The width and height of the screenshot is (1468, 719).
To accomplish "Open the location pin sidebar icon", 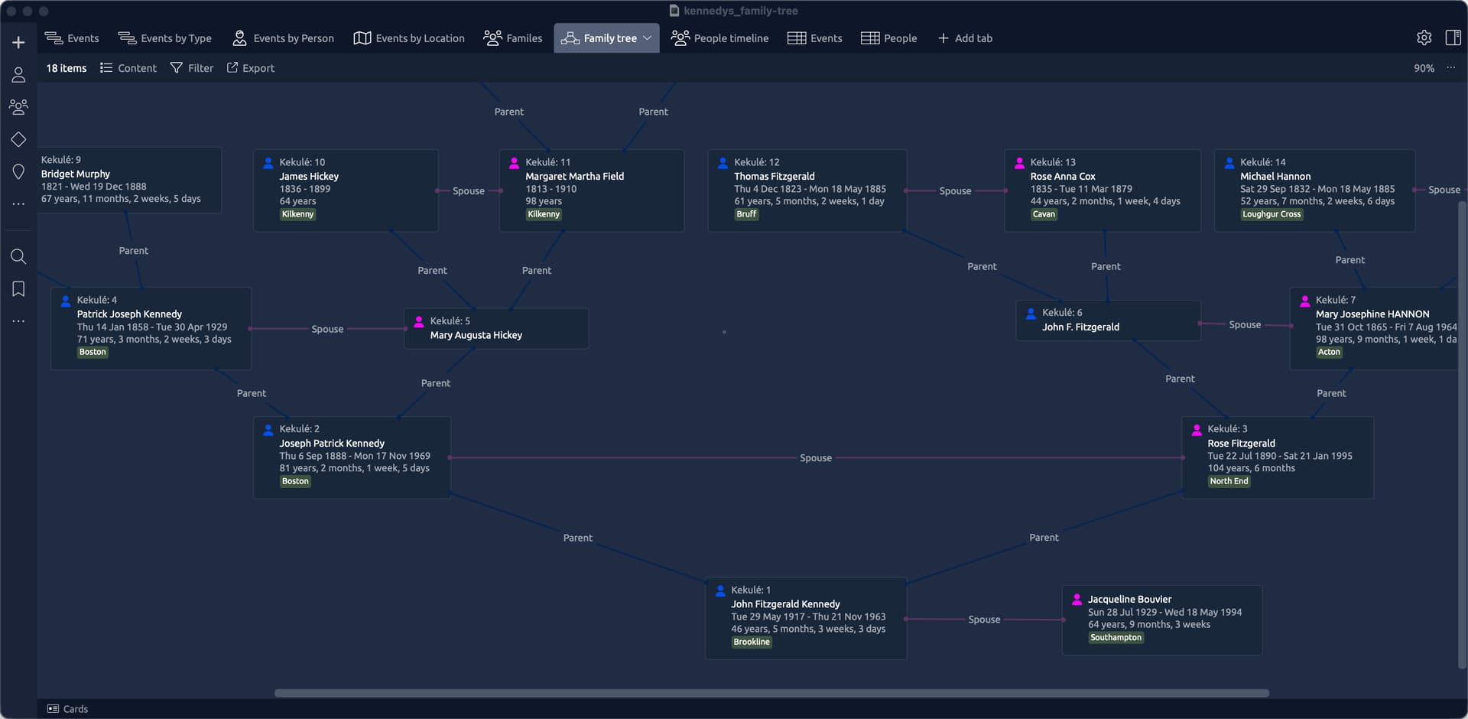I will tap(18, 172).
